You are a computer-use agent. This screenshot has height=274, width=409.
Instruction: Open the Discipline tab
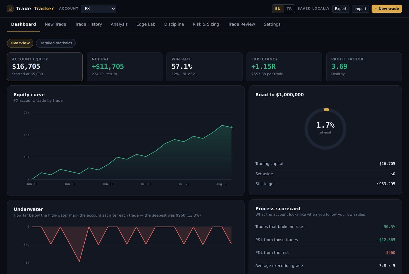click(174, 24)
